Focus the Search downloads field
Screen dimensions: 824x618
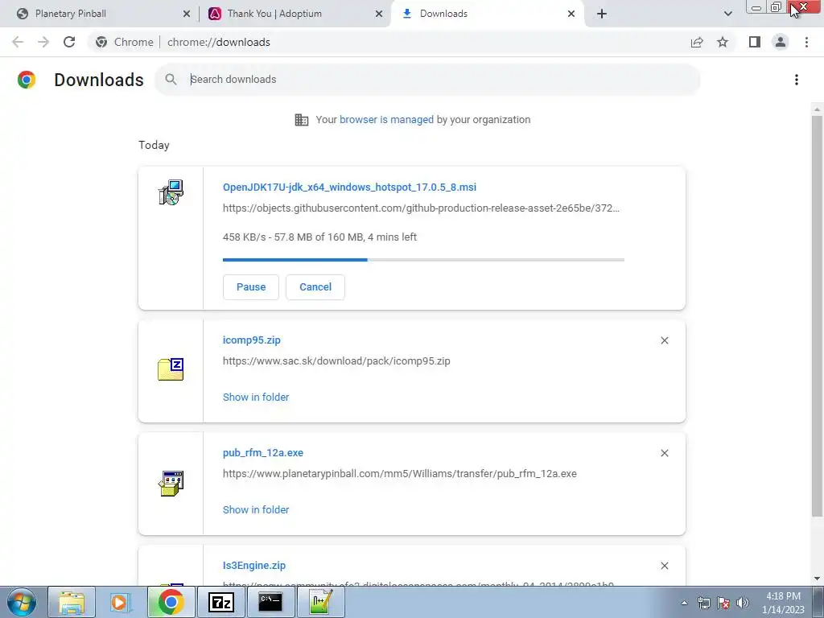point(428,80)
